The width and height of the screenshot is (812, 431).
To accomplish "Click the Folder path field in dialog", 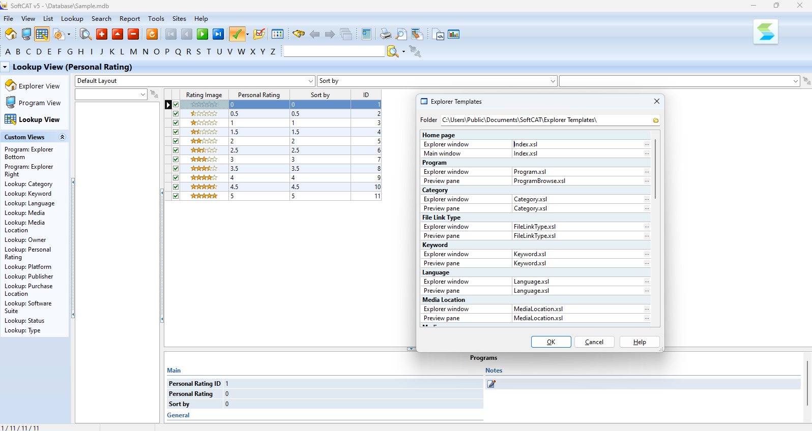I will click(546, 120).
